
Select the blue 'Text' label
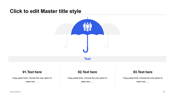click(87, 59)
